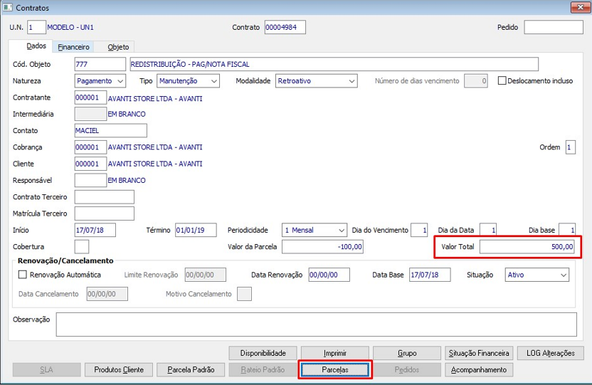This screenshot has width=592, height=385.
Task: Focus the Contrato Terceiro field
Action: click(x=104, y=197)
